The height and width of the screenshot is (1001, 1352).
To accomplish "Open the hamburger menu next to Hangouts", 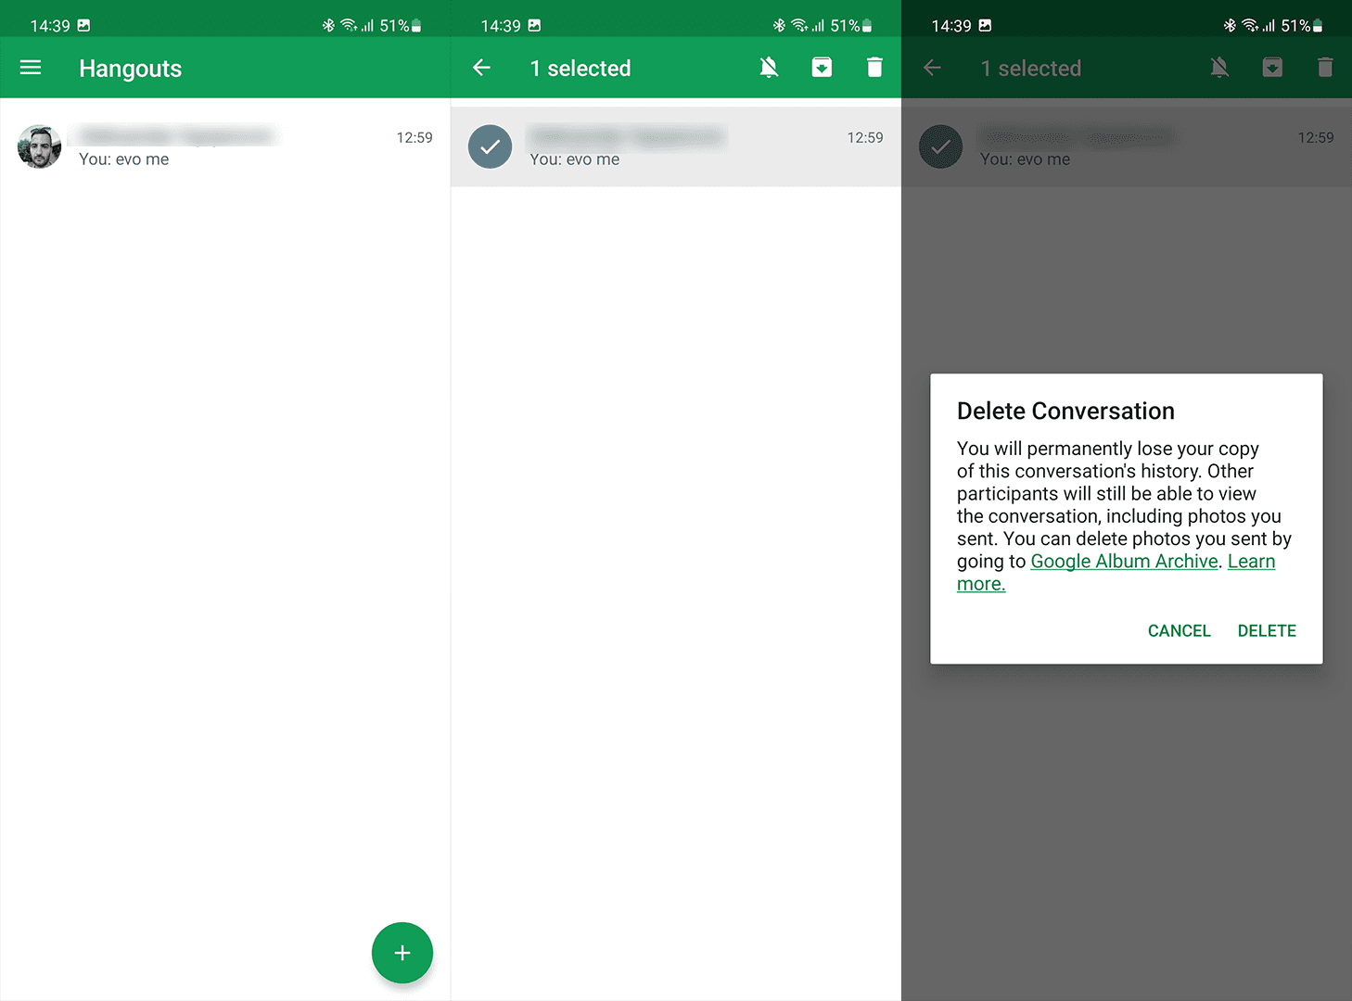I will (31, 68).
